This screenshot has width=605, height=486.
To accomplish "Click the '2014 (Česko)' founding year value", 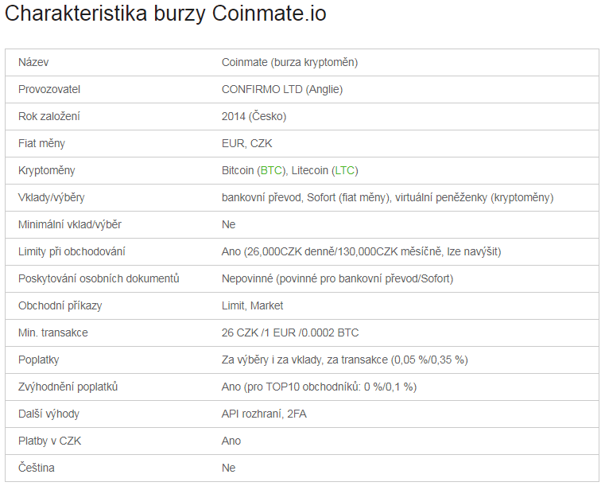I will pyautogui.click(x=254, y=117).
